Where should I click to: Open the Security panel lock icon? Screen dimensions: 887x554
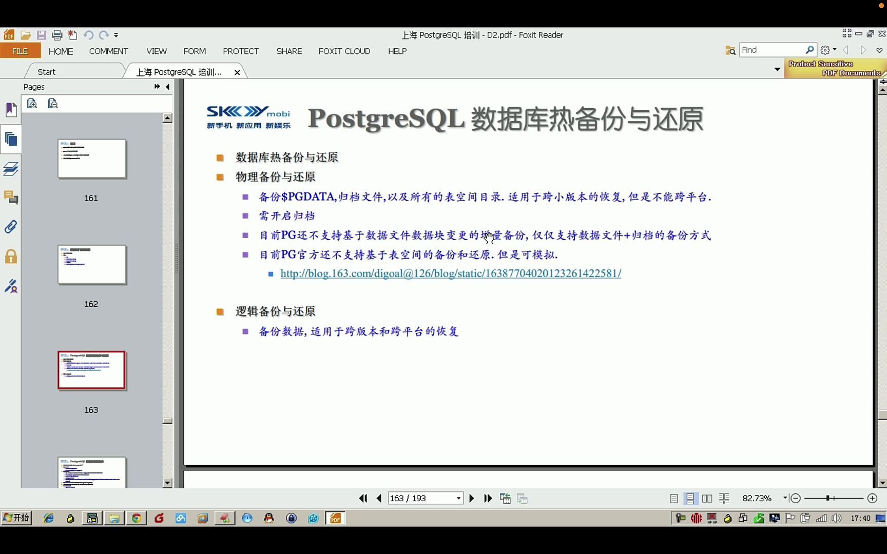coord(11,256)
